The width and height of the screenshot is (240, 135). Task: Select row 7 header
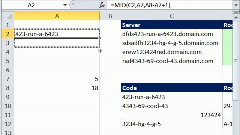7,79
